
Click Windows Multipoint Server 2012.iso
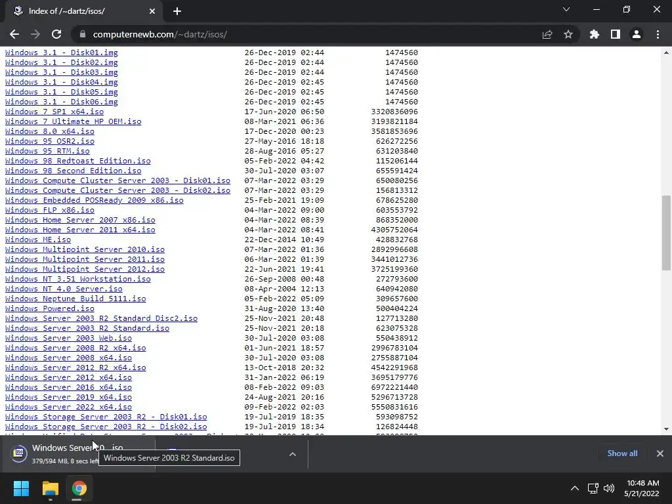pos(85,270)
